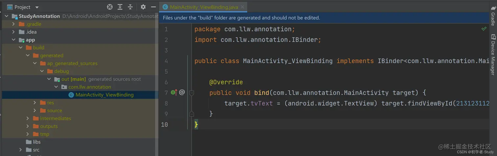
Task: Expand the outputs folder
Action: 28,126
